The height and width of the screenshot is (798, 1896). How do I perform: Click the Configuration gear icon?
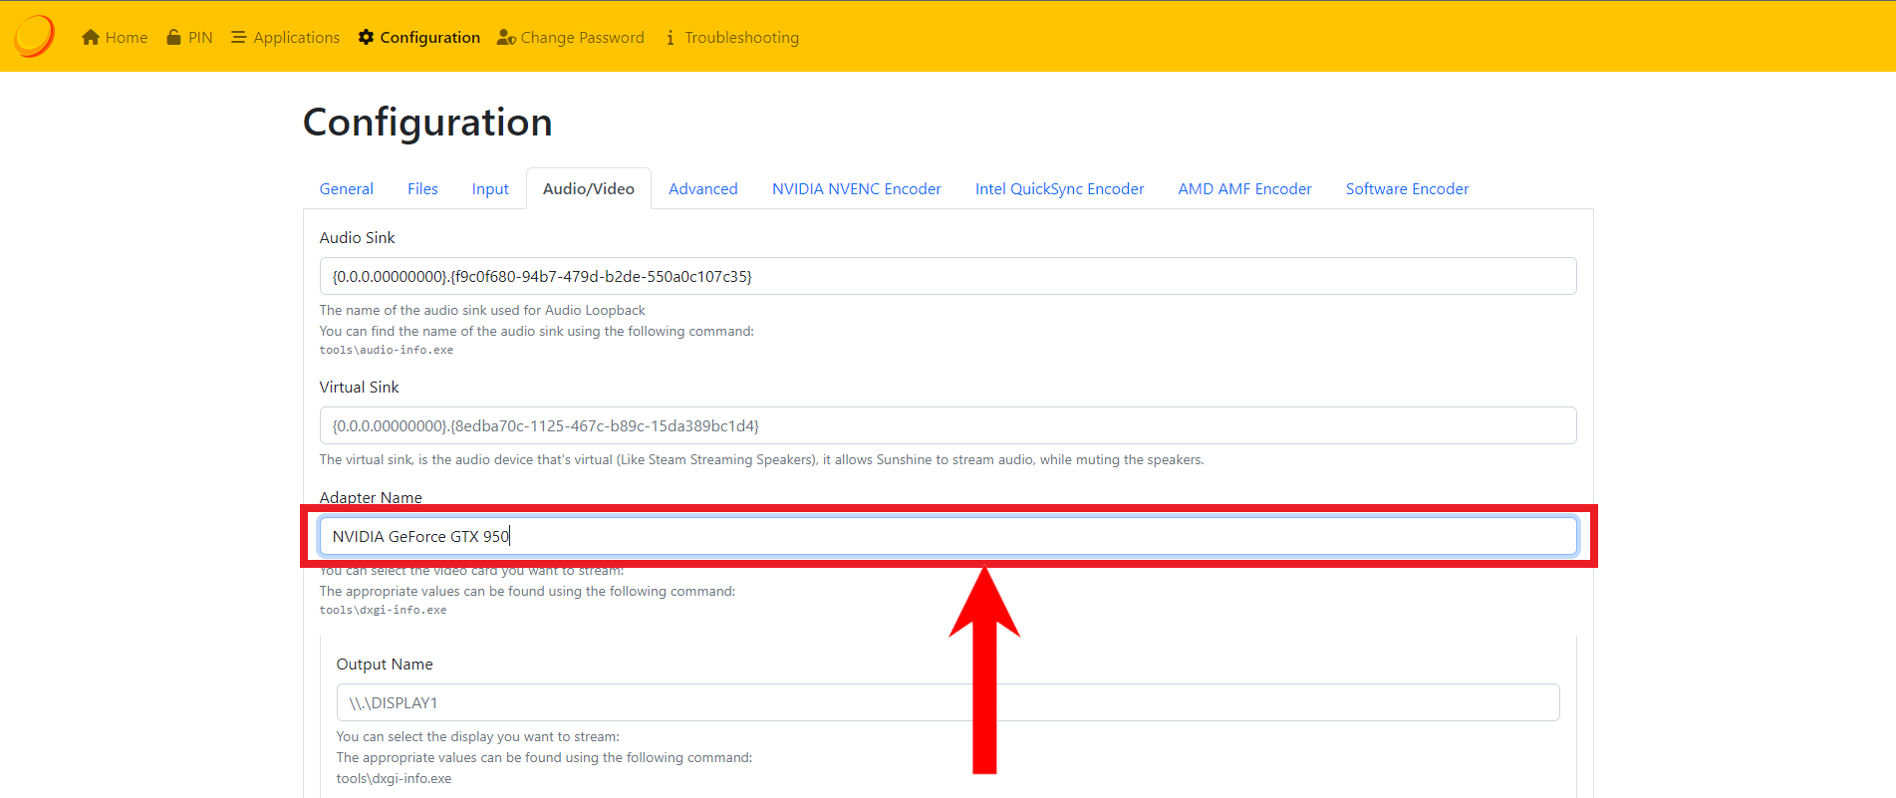coord(366,38)
